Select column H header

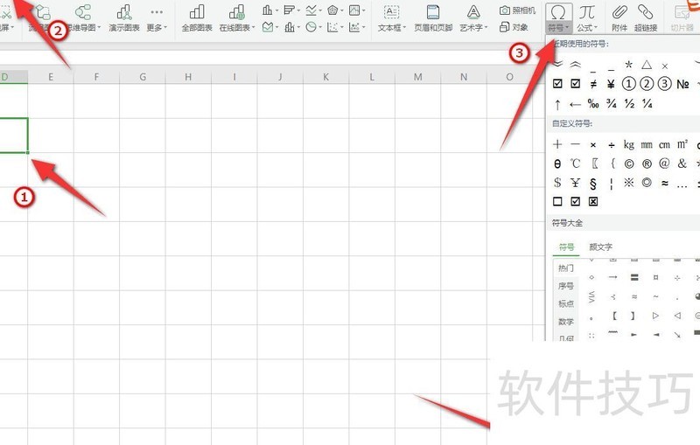(x=188, y=77)
